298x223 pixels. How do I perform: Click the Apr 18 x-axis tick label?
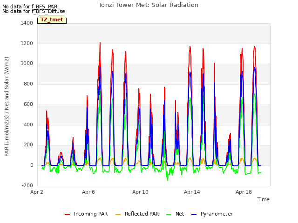pos(244,192)
